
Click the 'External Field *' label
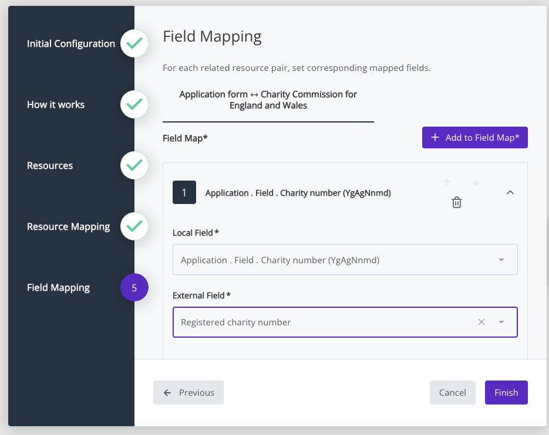click(201, 295)
